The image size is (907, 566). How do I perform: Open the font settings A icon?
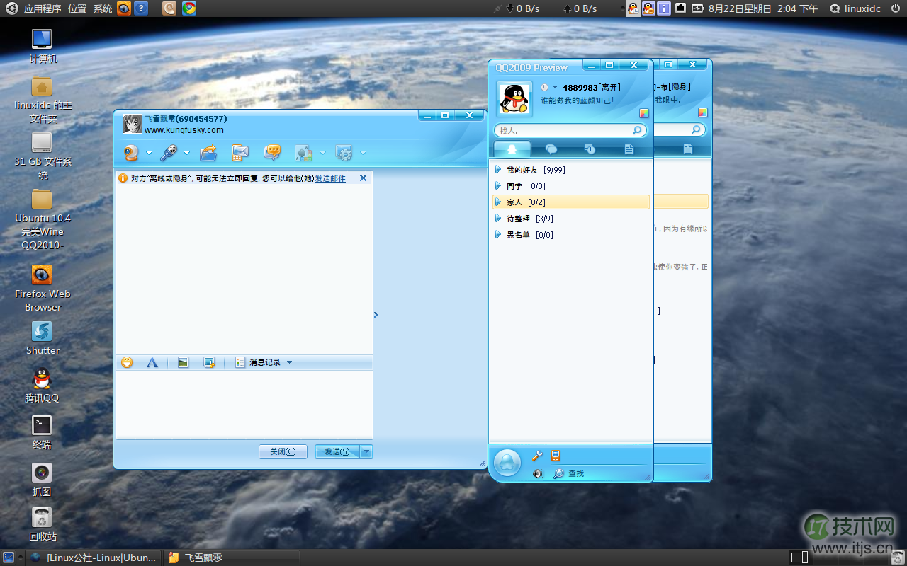(152, 362)
